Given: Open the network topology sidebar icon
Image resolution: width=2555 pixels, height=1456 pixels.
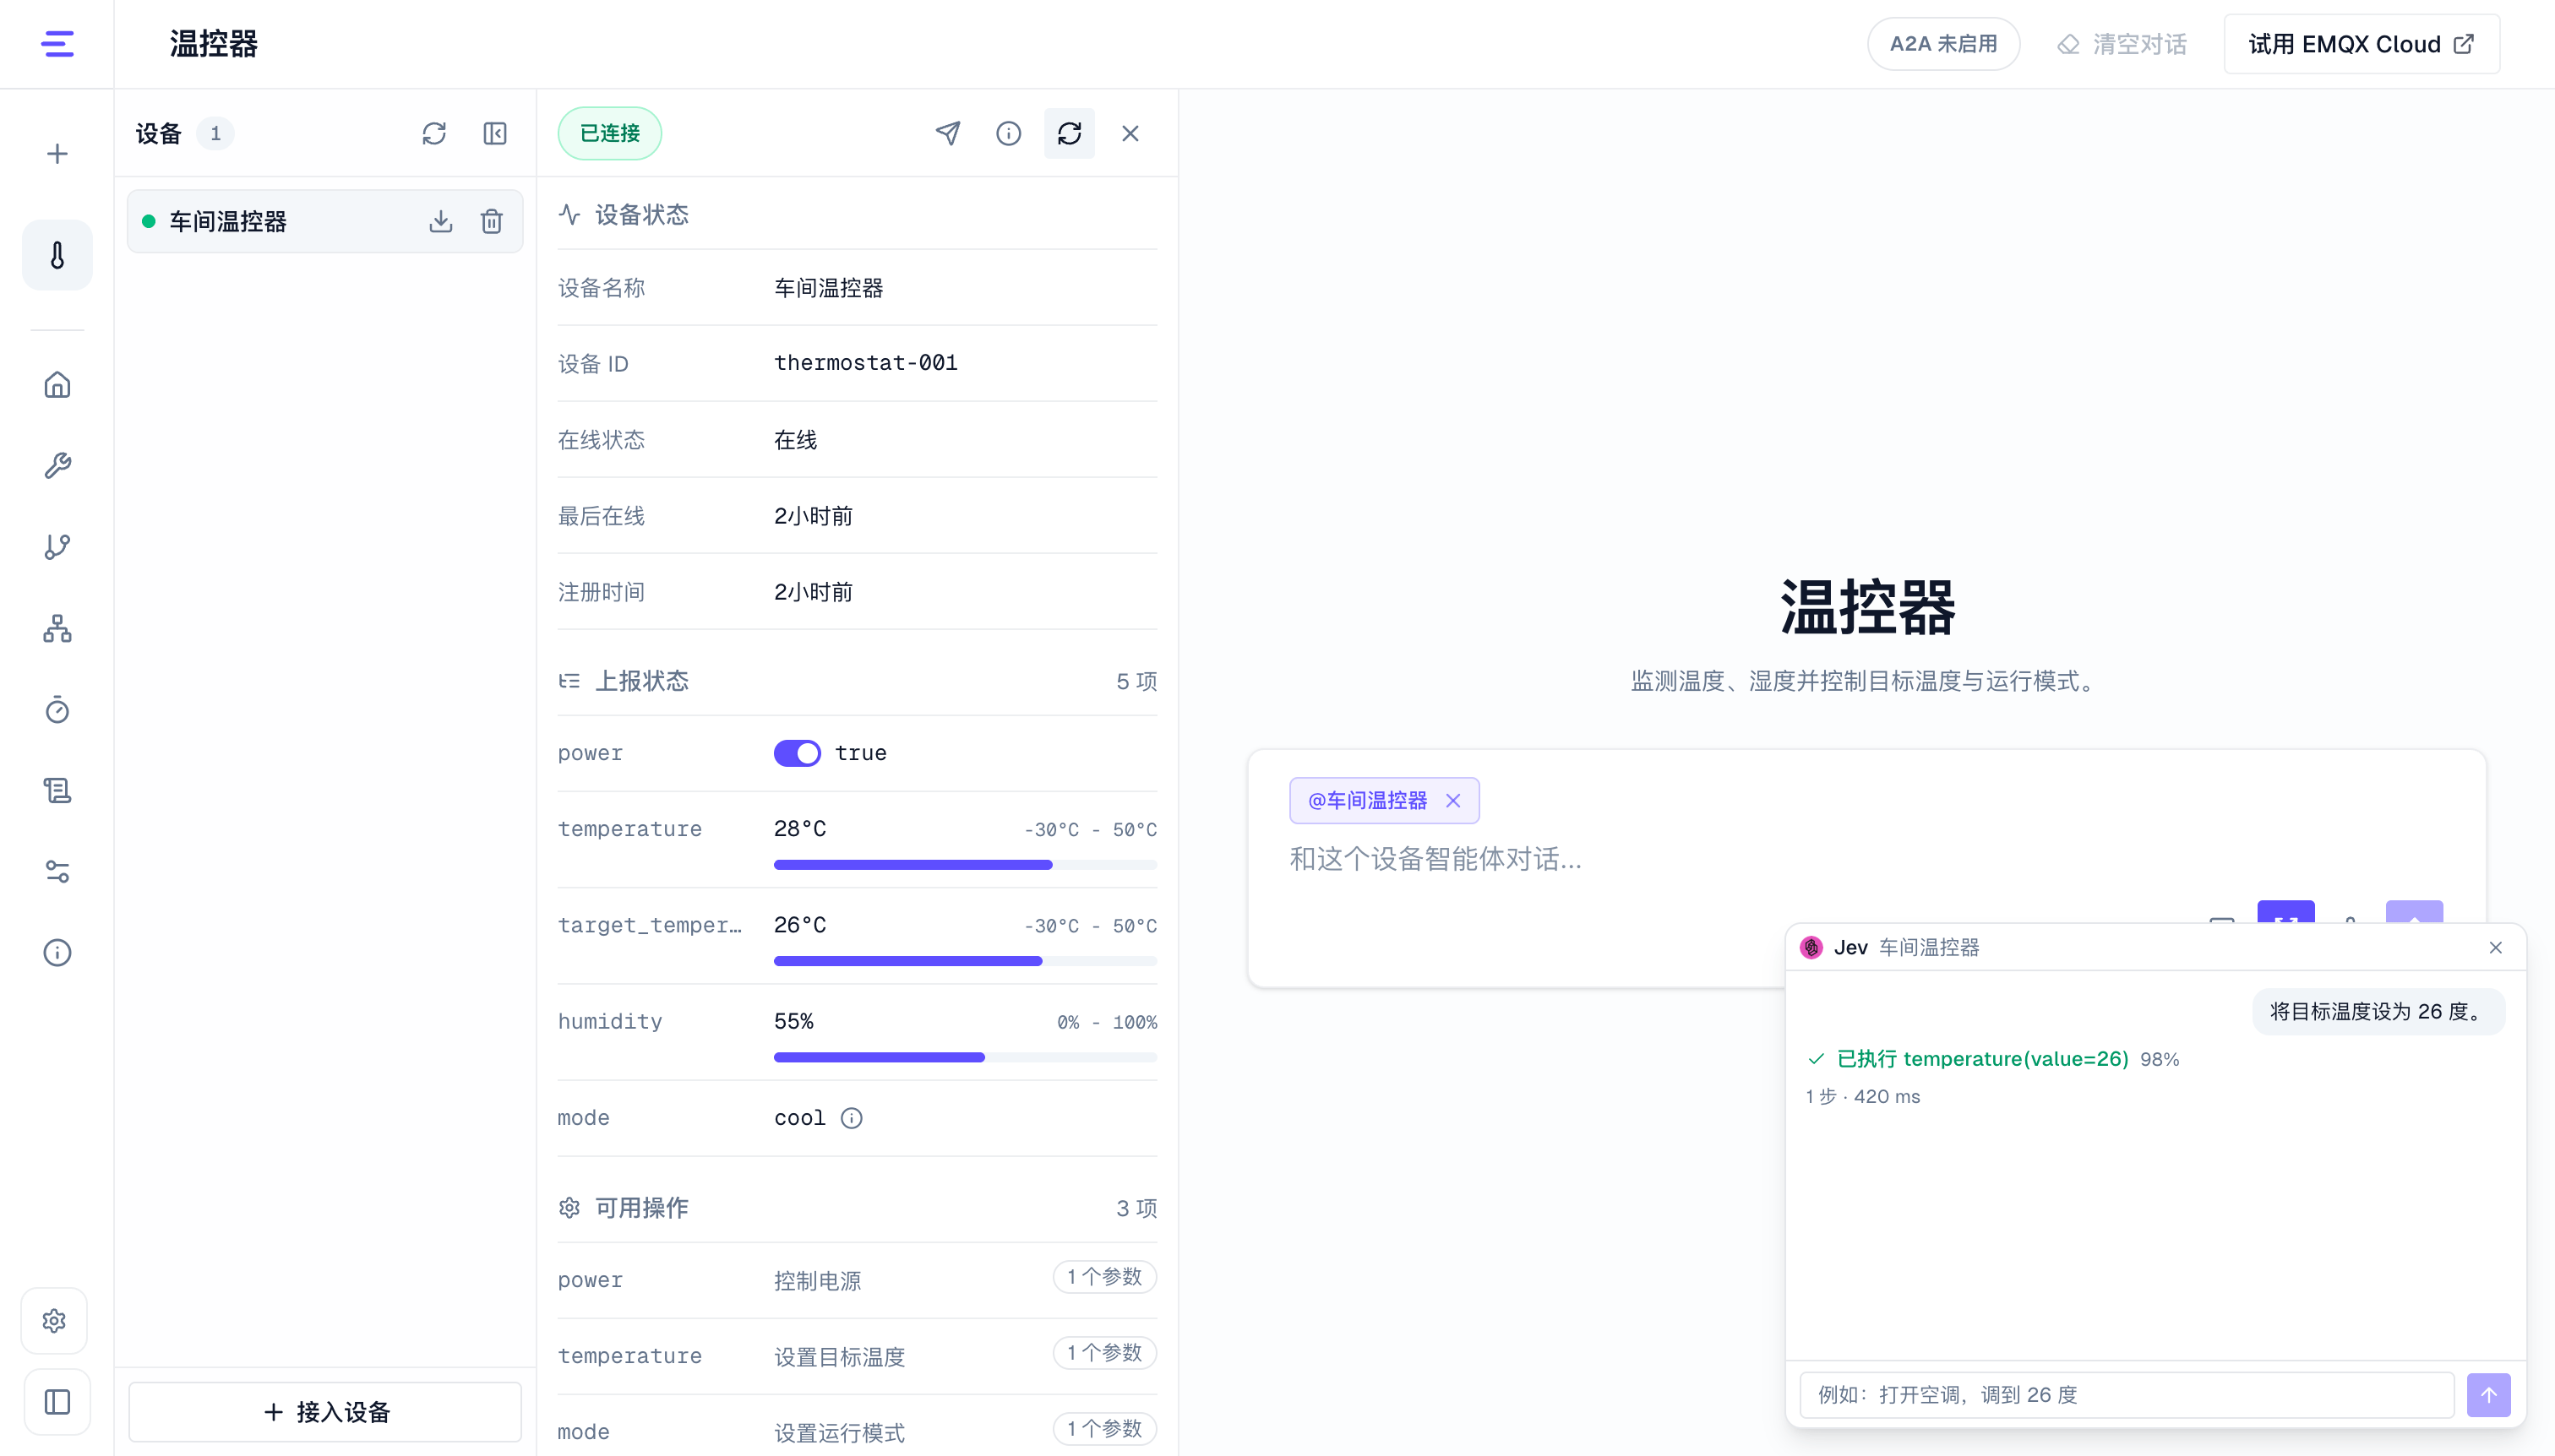Looking at the screenshot, I should [x=57, y=628].
